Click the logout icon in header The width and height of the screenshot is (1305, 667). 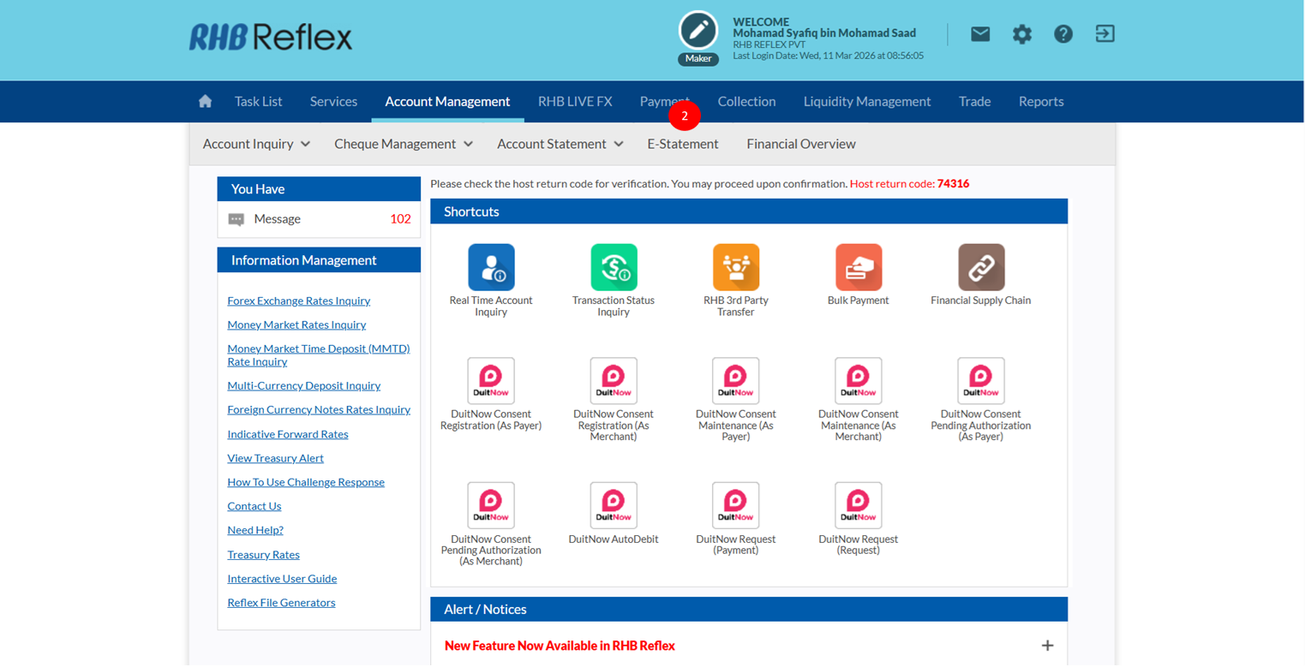pos(1104,34)
